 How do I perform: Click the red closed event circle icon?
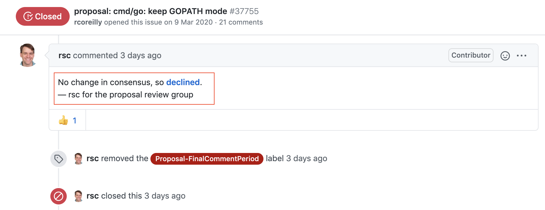click(59, 196)
